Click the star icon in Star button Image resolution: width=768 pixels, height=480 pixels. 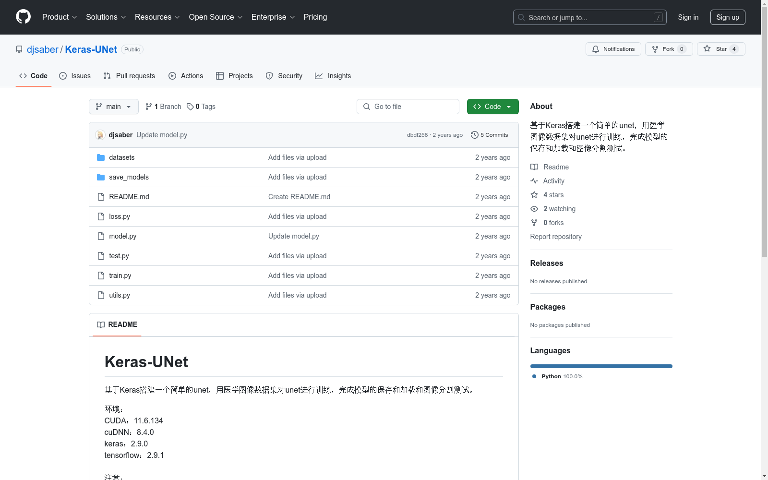[x=707, y=48]
